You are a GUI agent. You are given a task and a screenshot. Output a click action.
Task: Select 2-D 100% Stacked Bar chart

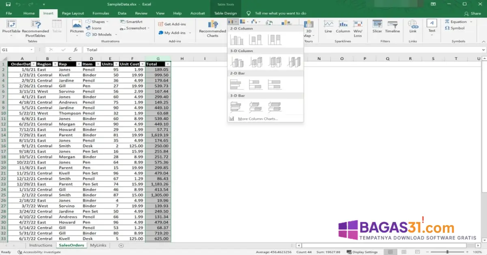[x=275, y=85]
